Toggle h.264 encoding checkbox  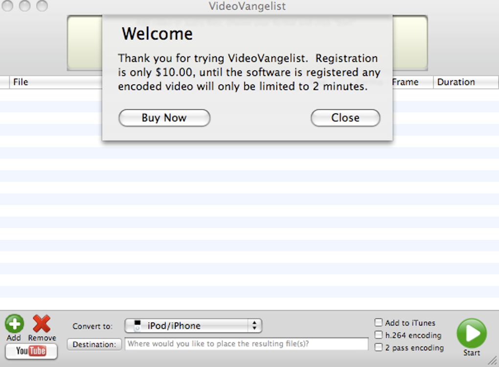click(x=378, y=335)
